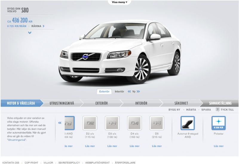Click Sekretesspolicy in footer
The height and width of the screenshot is (164, 239).
[x=69, y=163]
